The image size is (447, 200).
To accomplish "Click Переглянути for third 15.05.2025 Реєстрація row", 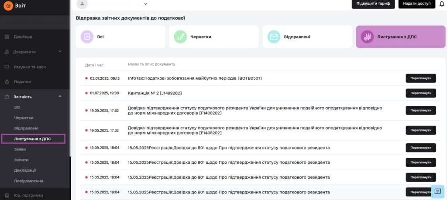I will pyautogui.click(x=421, y=177).
